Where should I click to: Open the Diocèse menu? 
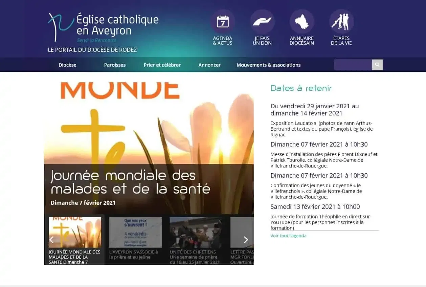[x=67, y=65]
